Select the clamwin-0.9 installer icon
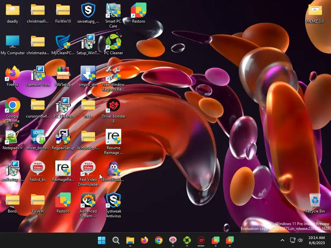This screenshot has height=248, width=331. point(37,73)
